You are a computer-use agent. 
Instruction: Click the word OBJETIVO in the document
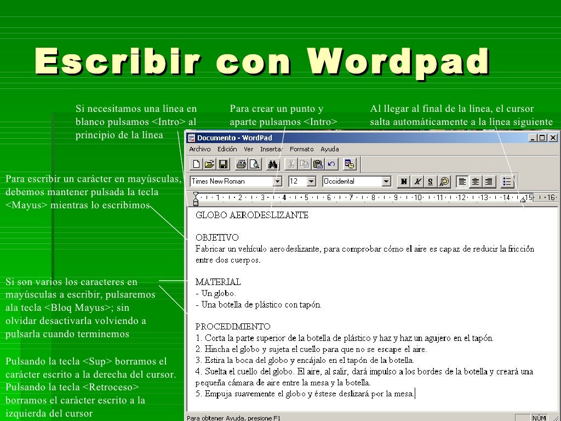click(x=217, y=237)
